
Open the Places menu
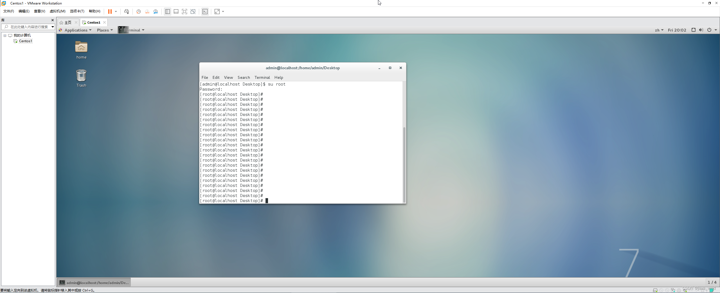click(x=105, y=30)
